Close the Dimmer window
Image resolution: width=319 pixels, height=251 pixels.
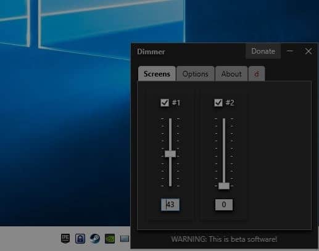click(x=309, y=51)
